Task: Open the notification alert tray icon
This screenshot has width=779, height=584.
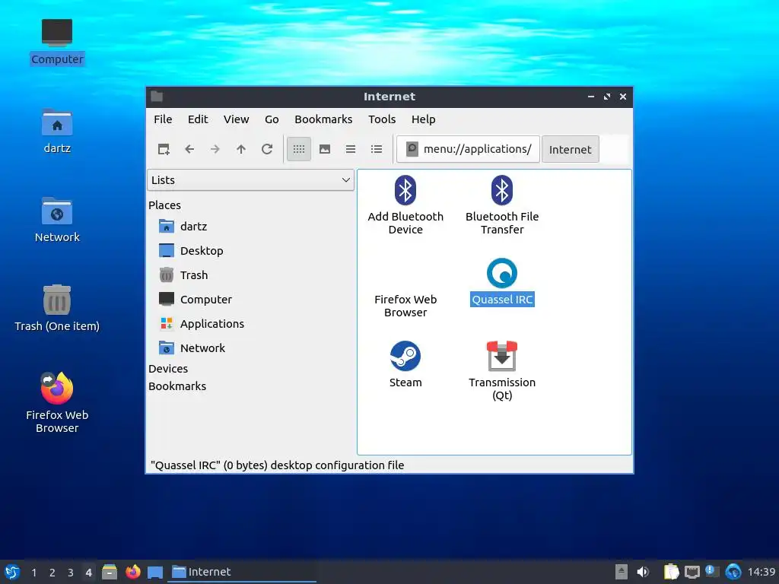Action: tap(712, 572)
